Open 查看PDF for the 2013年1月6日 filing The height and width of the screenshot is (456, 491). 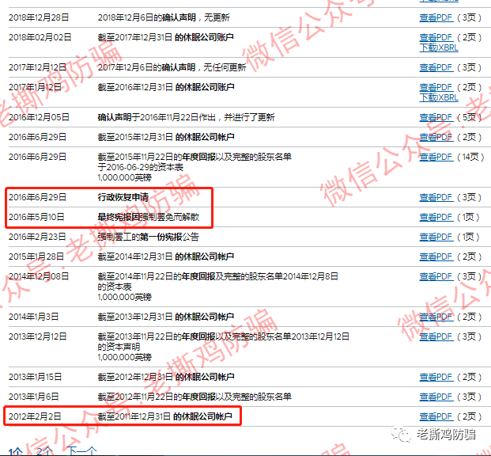[x=436, y=397]
